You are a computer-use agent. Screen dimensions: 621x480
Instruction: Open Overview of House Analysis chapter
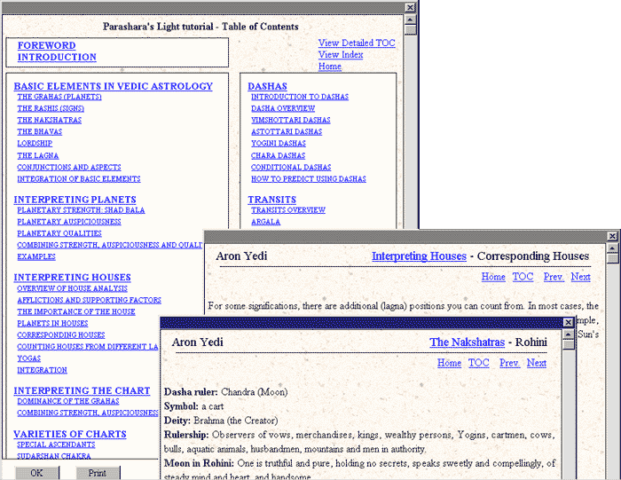click(x=72, y=288)
